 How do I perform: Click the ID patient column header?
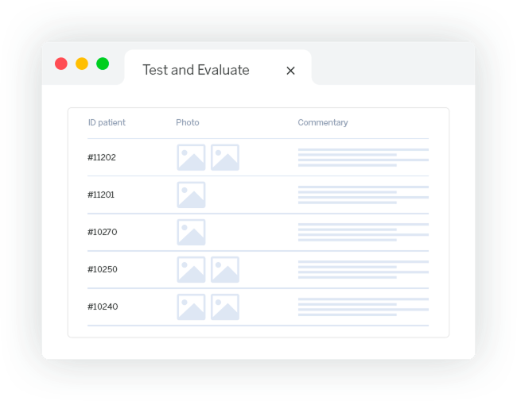point(107,122)
